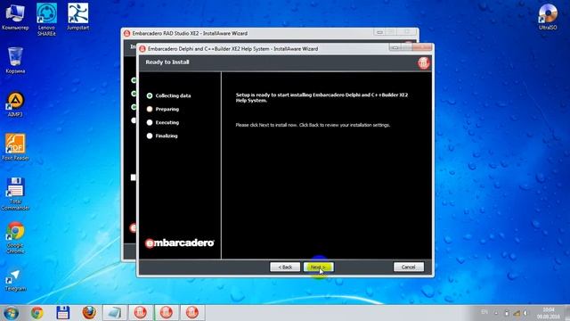Viewport: 570px width, 321px height.
Task: Click the Help System wizard title bar icon
Action: click(142, 49)
